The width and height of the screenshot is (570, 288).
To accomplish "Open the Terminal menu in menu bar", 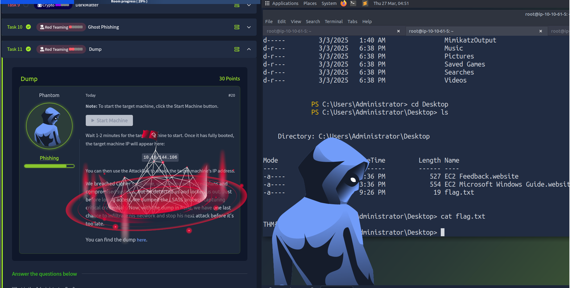I will pyautogui.click(x=333, y=22).
